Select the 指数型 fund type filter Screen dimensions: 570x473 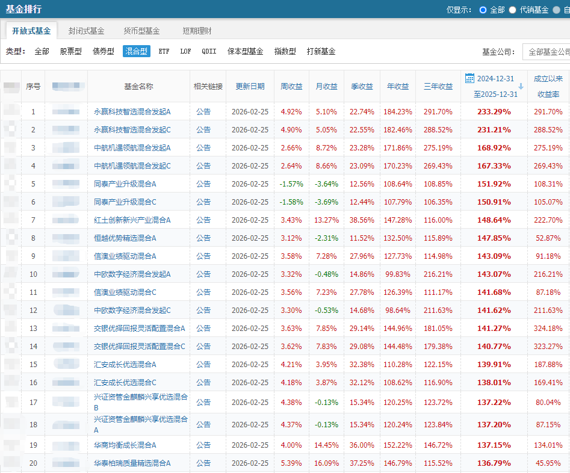pos(285,52)
